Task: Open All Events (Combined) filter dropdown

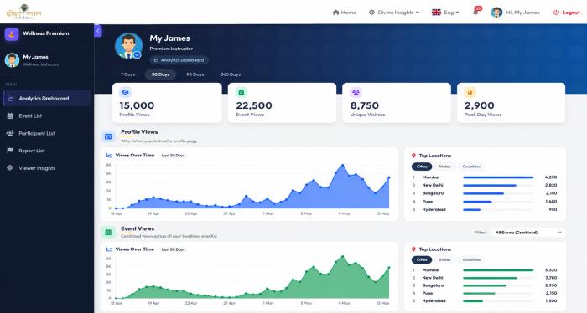Action: click(527, 233)
